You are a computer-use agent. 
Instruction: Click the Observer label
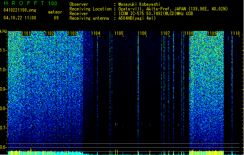point(79,4)
